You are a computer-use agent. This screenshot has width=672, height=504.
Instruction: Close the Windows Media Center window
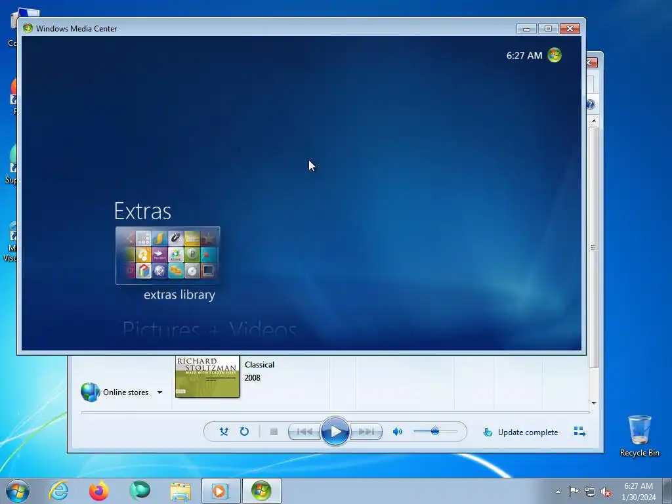(x=570, y=28)
